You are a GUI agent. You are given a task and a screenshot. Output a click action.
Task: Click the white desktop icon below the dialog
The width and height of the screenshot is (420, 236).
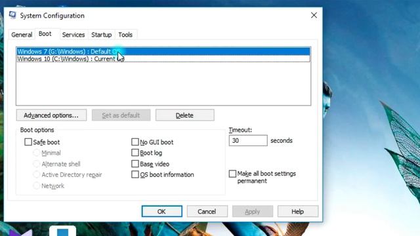point(63,230)
